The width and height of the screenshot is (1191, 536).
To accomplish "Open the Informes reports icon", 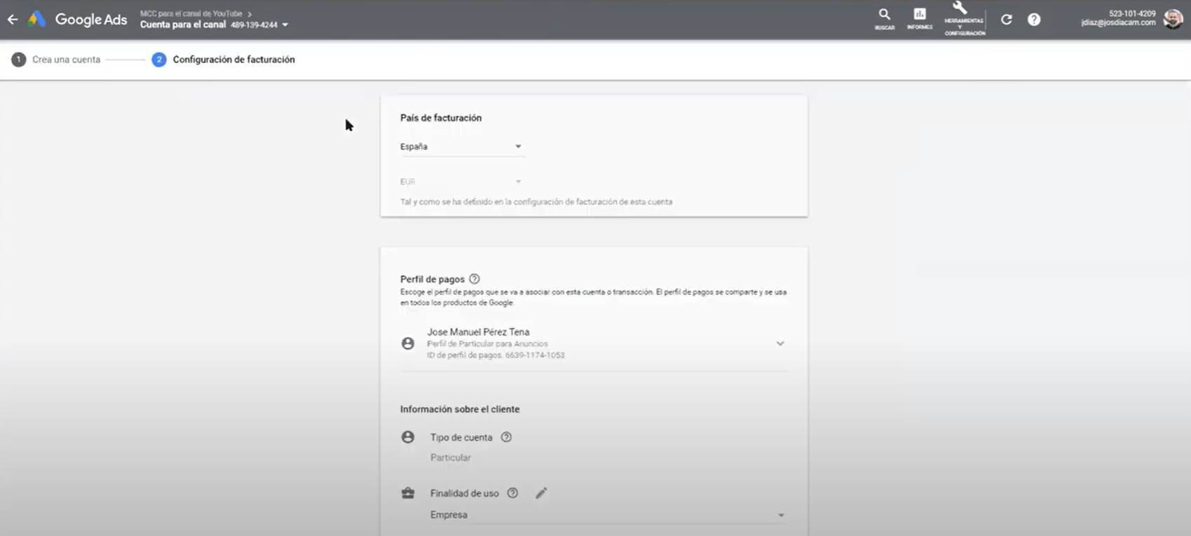I will (x=920, y=19).
